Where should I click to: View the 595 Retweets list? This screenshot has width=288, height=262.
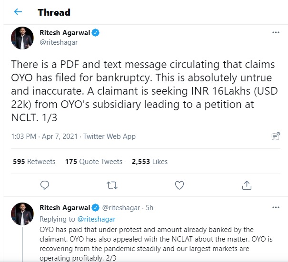pos(34,162)
